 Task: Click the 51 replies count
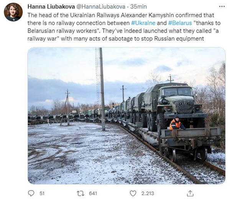pyautogui.click(x=42, y=193)
